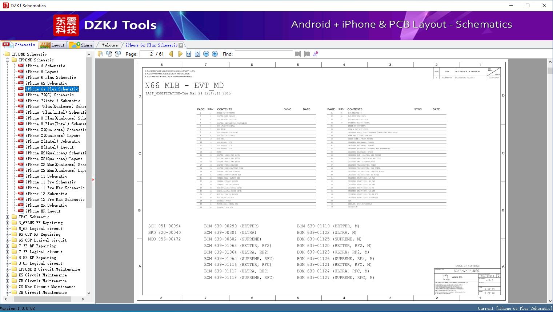Zoom in with the plus icon
Image resolution: width=553 pixels, height=312 pixels.
215,54
